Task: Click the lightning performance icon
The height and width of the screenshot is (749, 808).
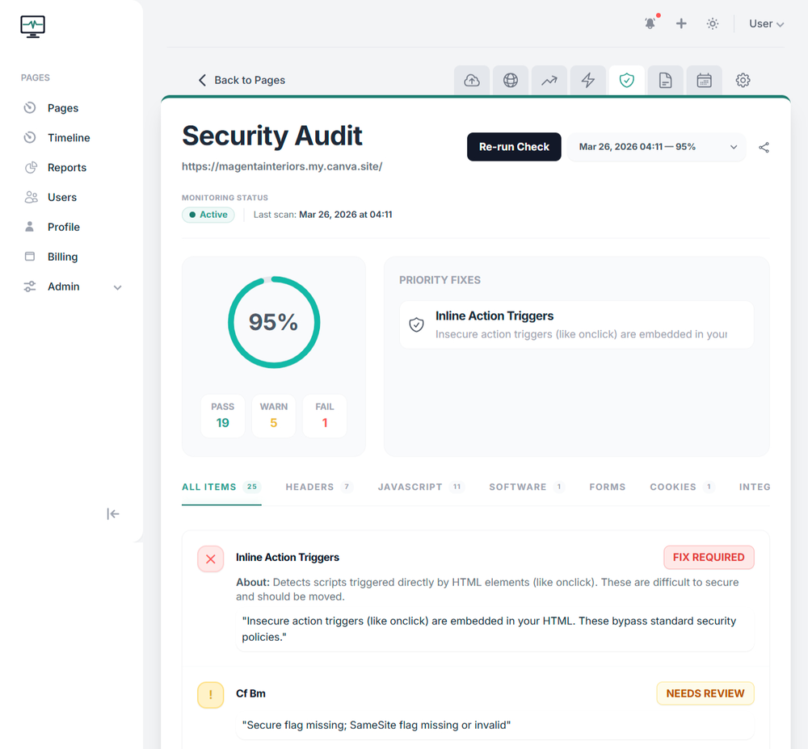Action: [x=587, y=80]
